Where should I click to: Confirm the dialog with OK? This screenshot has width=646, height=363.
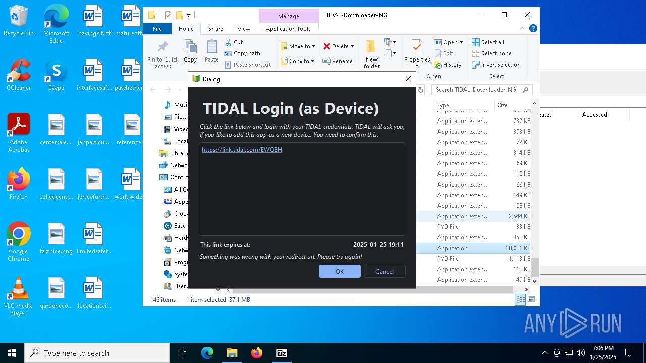(340, 271)
